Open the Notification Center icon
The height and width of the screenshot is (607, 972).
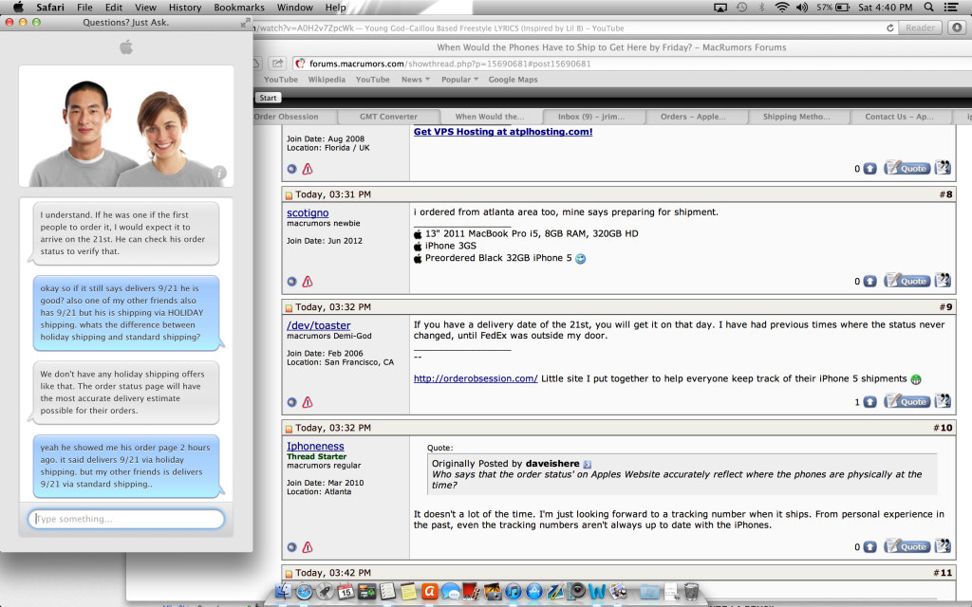tap(950, 8)
